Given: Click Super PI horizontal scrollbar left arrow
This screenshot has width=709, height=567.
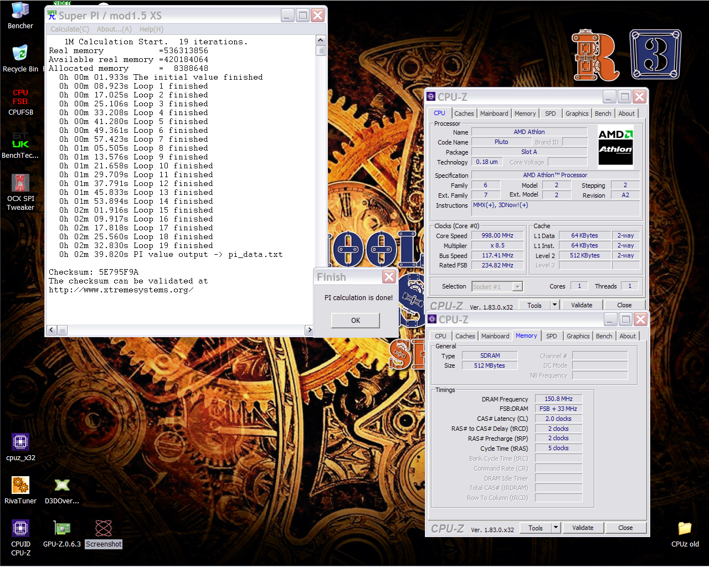Looking at the screenshot, I should pyautogui.click(x=52, y=330).
